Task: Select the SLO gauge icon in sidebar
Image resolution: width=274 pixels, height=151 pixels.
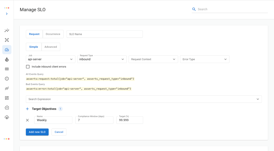Action: [x=7, y=50]
